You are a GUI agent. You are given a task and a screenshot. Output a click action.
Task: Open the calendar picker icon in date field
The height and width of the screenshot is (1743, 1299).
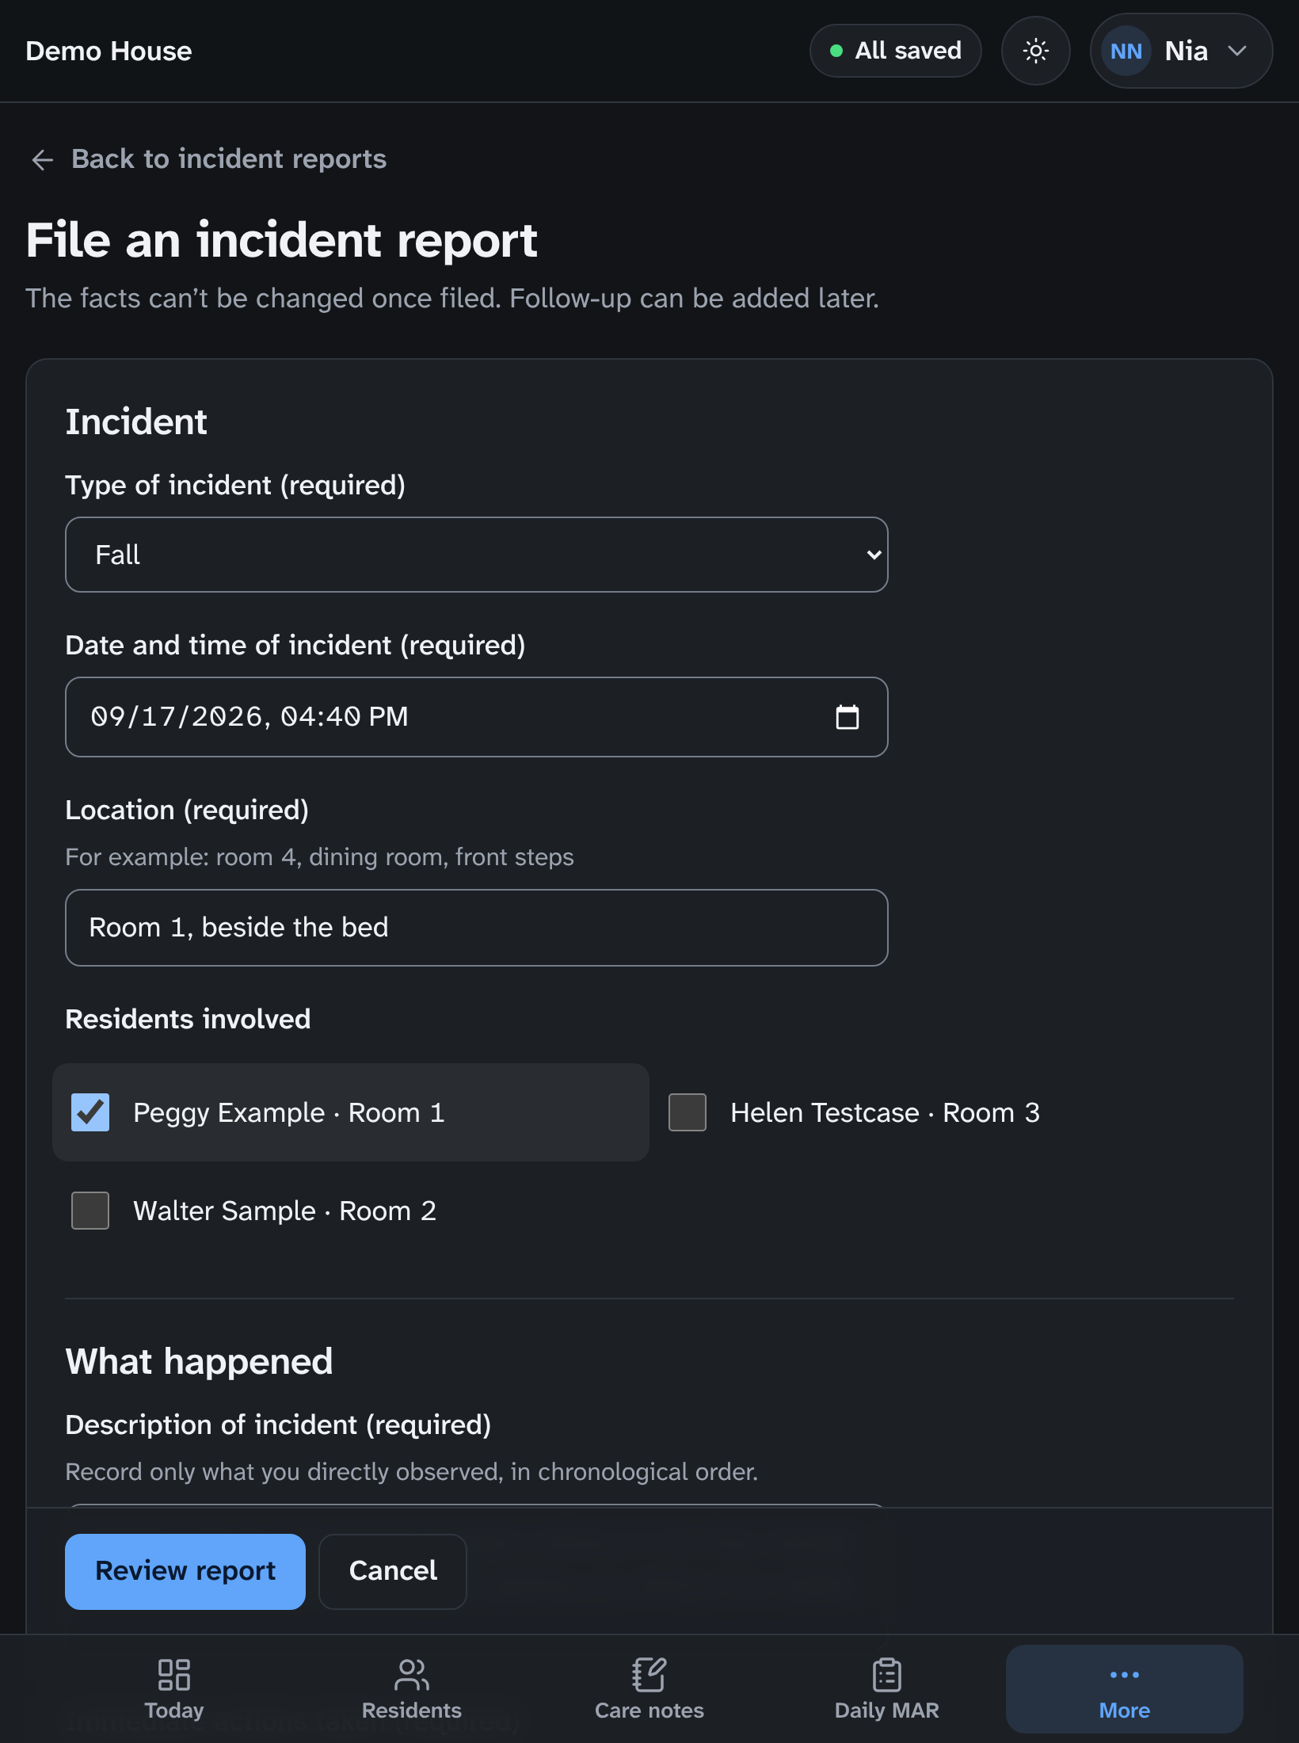847,716
